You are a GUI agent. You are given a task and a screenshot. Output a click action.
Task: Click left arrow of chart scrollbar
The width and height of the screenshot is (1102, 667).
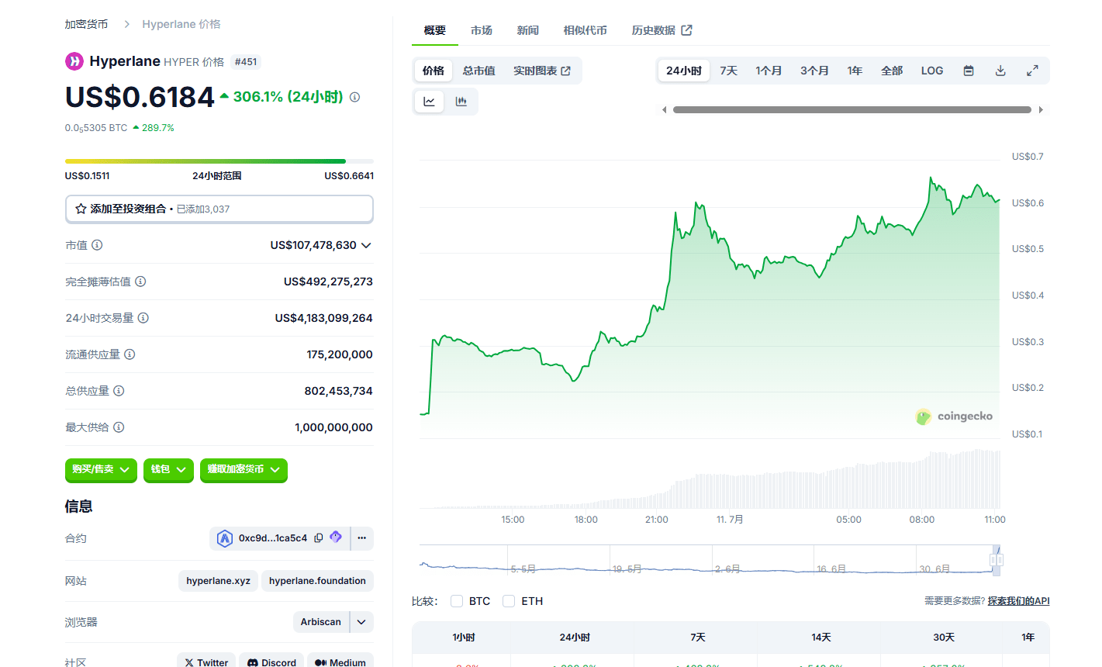click(664, 110)
